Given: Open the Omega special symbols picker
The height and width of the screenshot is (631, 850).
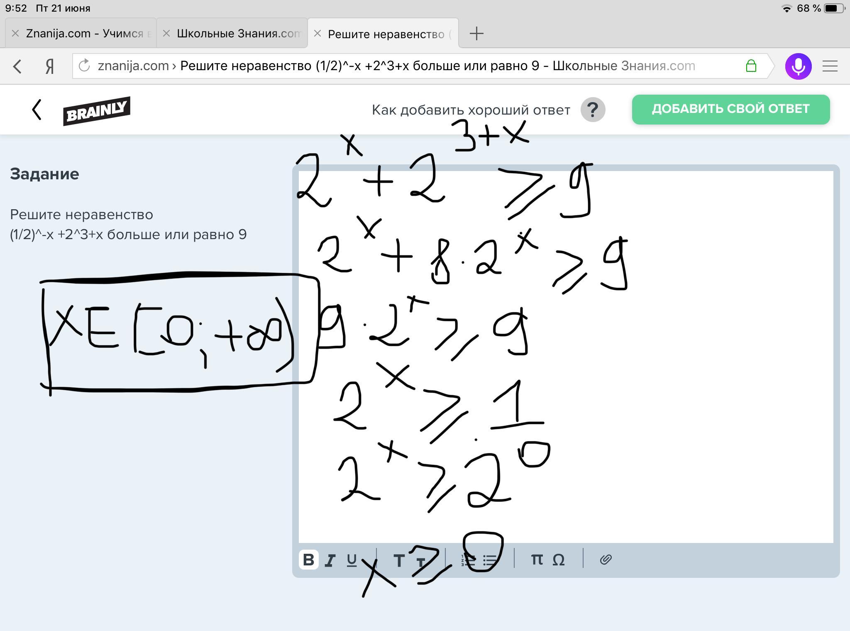Looking at the screenshot, I should click(559, 560).
